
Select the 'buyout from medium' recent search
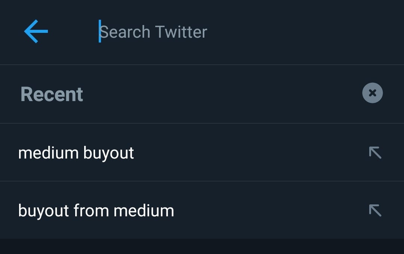(202, 210)
